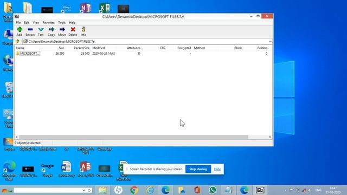This screenshot has height=195, width=347.
Task: Click the packed size value 25 040
Action: coord(85,54)
